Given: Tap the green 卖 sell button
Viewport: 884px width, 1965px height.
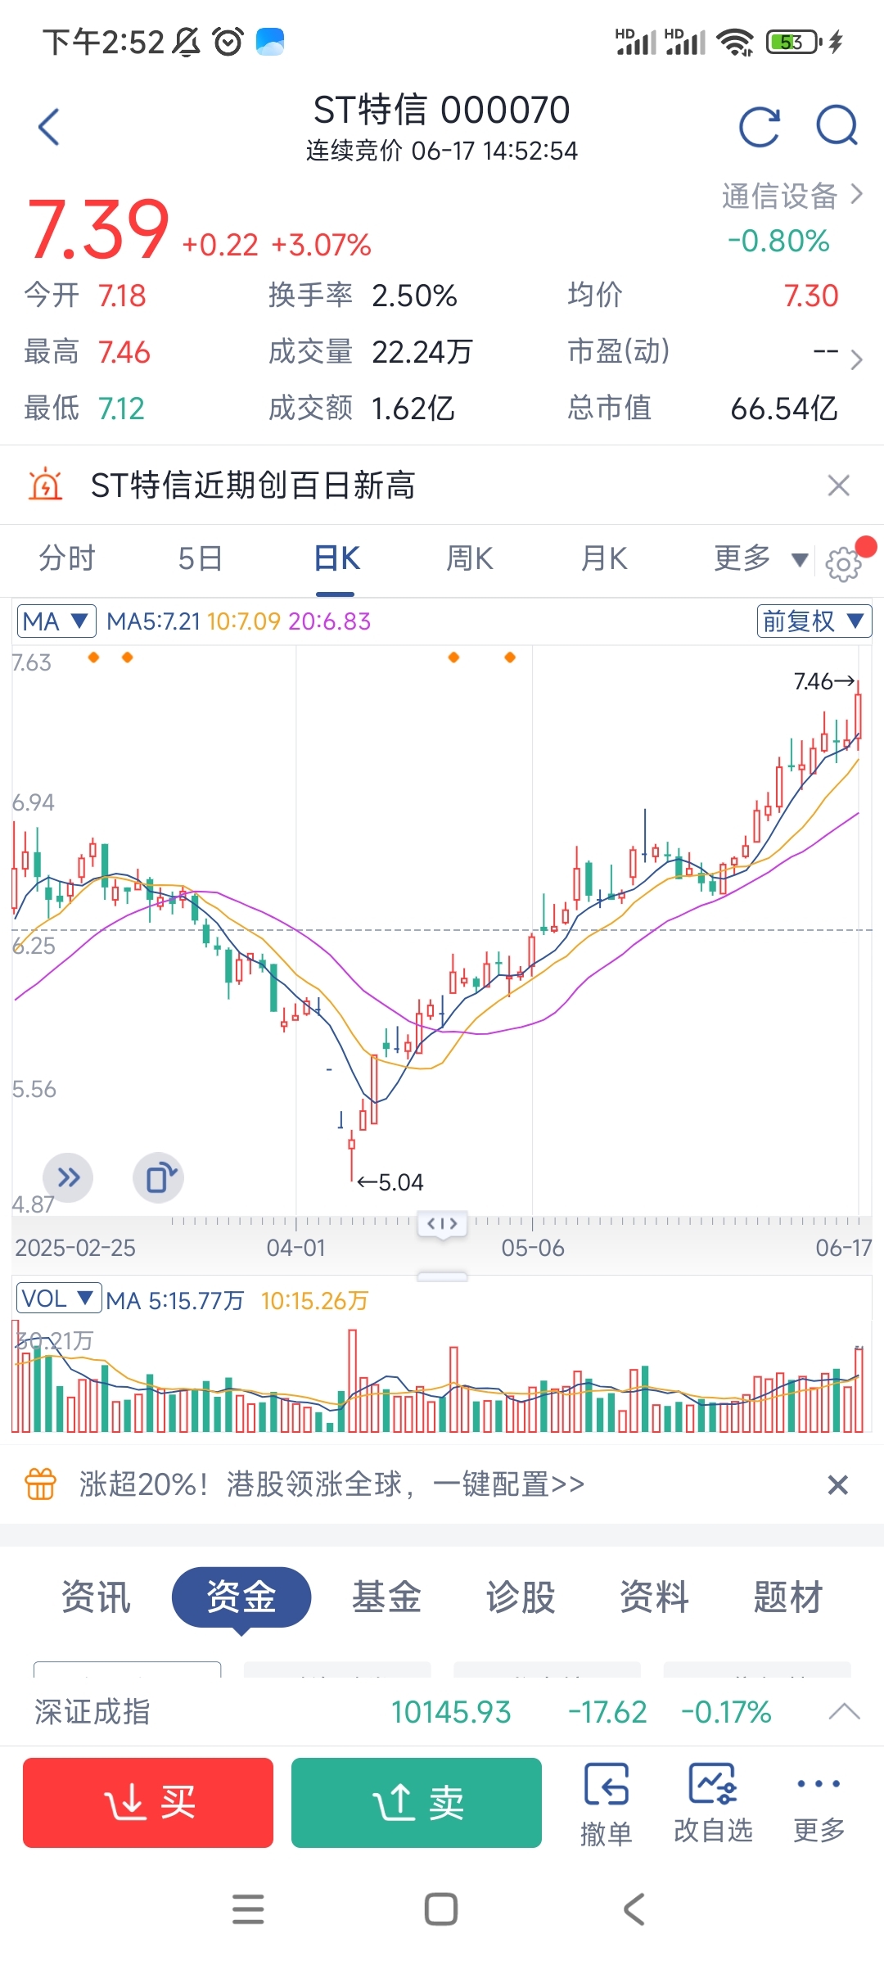Looking at the screenshot, I should click(x=417, y=1803).
